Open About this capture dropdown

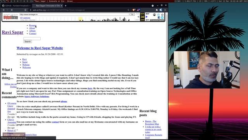(157, 20)
